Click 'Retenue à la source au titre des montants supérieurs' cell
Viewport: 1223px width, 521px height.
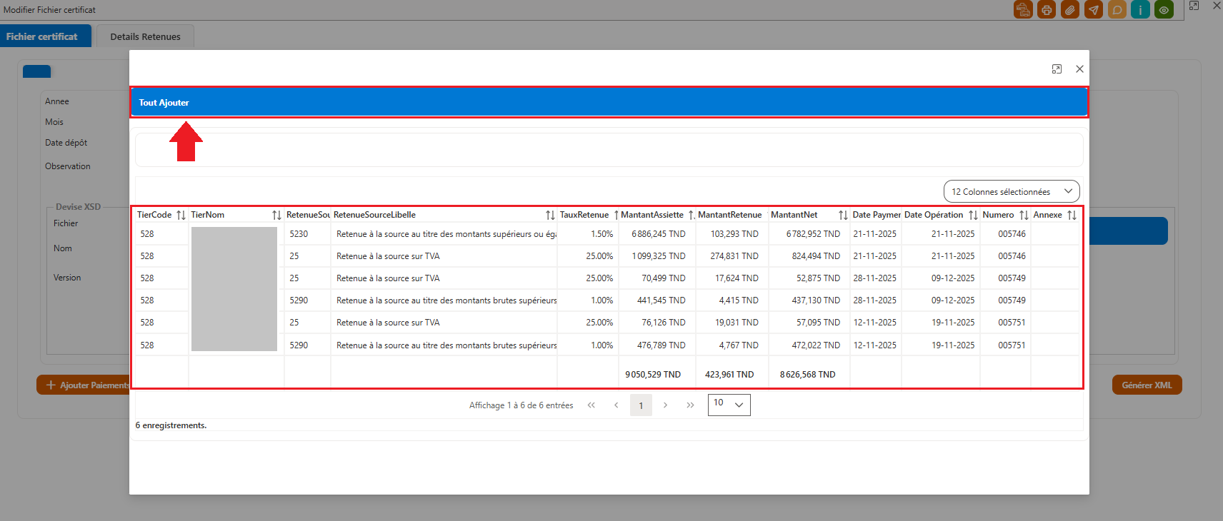click(444, 234)
